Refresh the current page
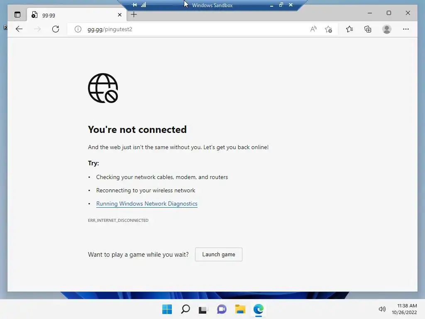Screen dimensions: 425x319 coord(56,29)
